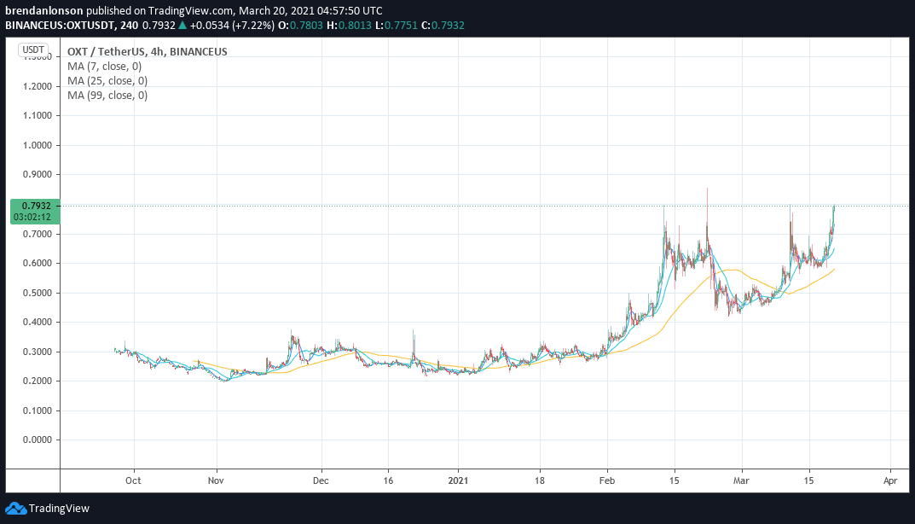Click the 0.0000 price axis label
This screenshot has width=915, height=524.
tap(38, 440)
